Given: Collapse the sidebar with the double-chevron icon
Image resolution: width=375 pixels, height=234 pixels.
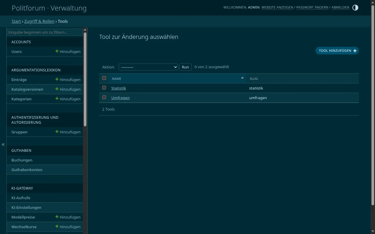Looking at the screenshot, I should pyautogui.click(x=3, y=144).
